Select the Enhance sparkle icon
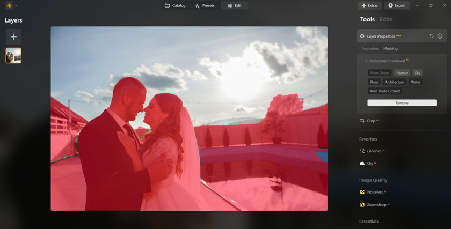Viewport: 451px width, 229px height. (362, 151)
